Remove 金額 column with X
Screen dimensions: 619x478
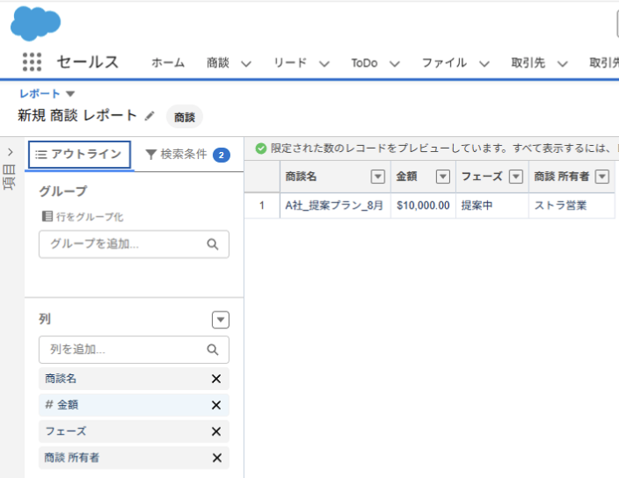click(216, 405)
